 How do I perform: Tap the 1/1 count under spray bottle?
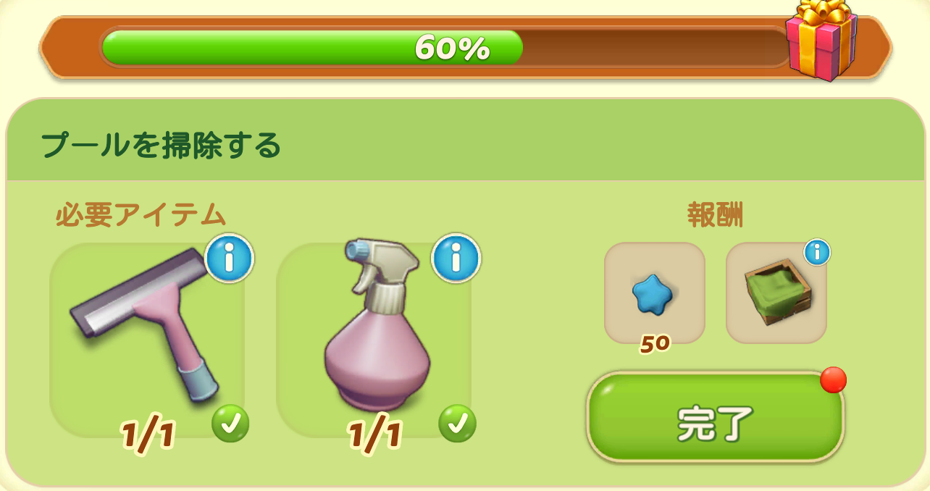point(374,435)
